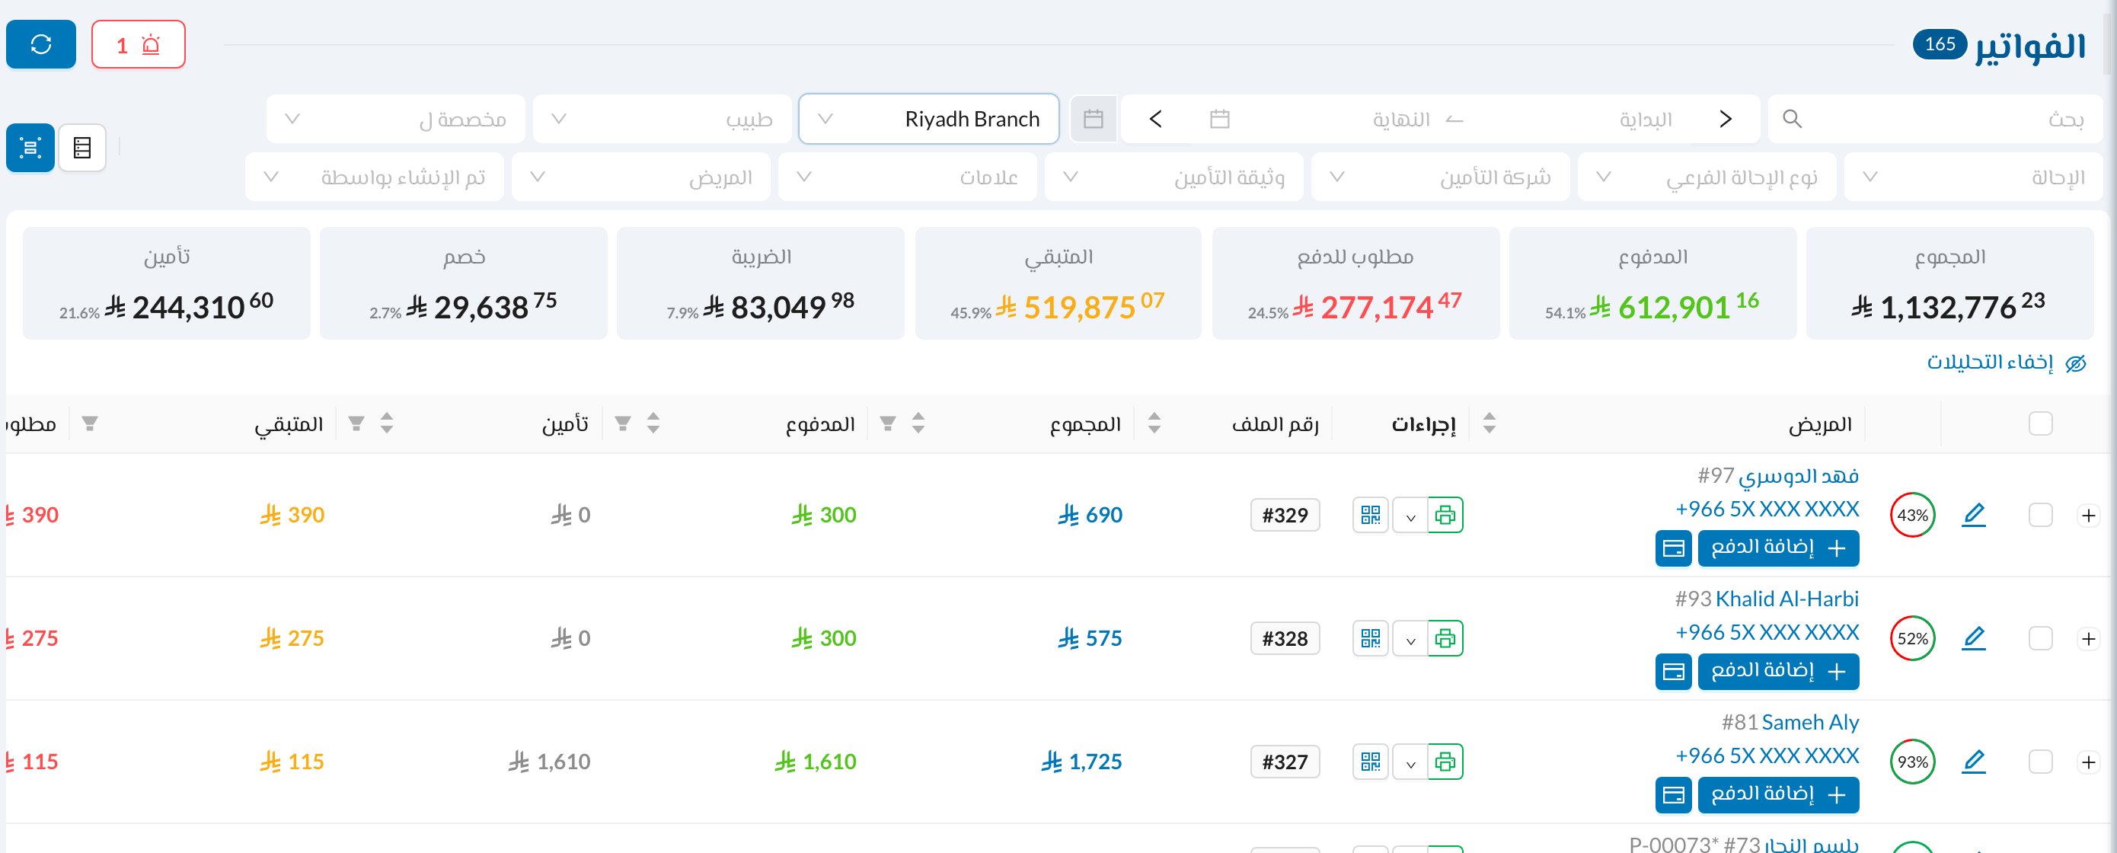
Task: Switch to the list table view icon
Action: 82,148
